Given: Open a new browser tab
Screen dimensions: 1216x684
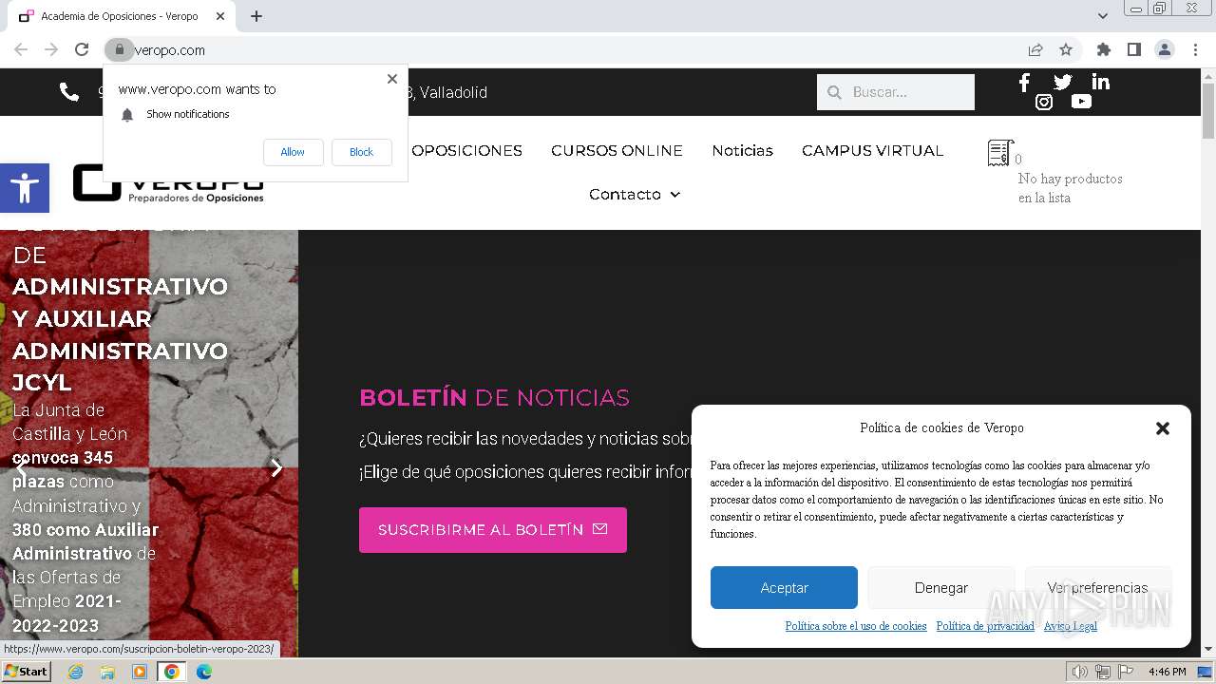Looking at the screenshot, I should [x=256, y=16].
